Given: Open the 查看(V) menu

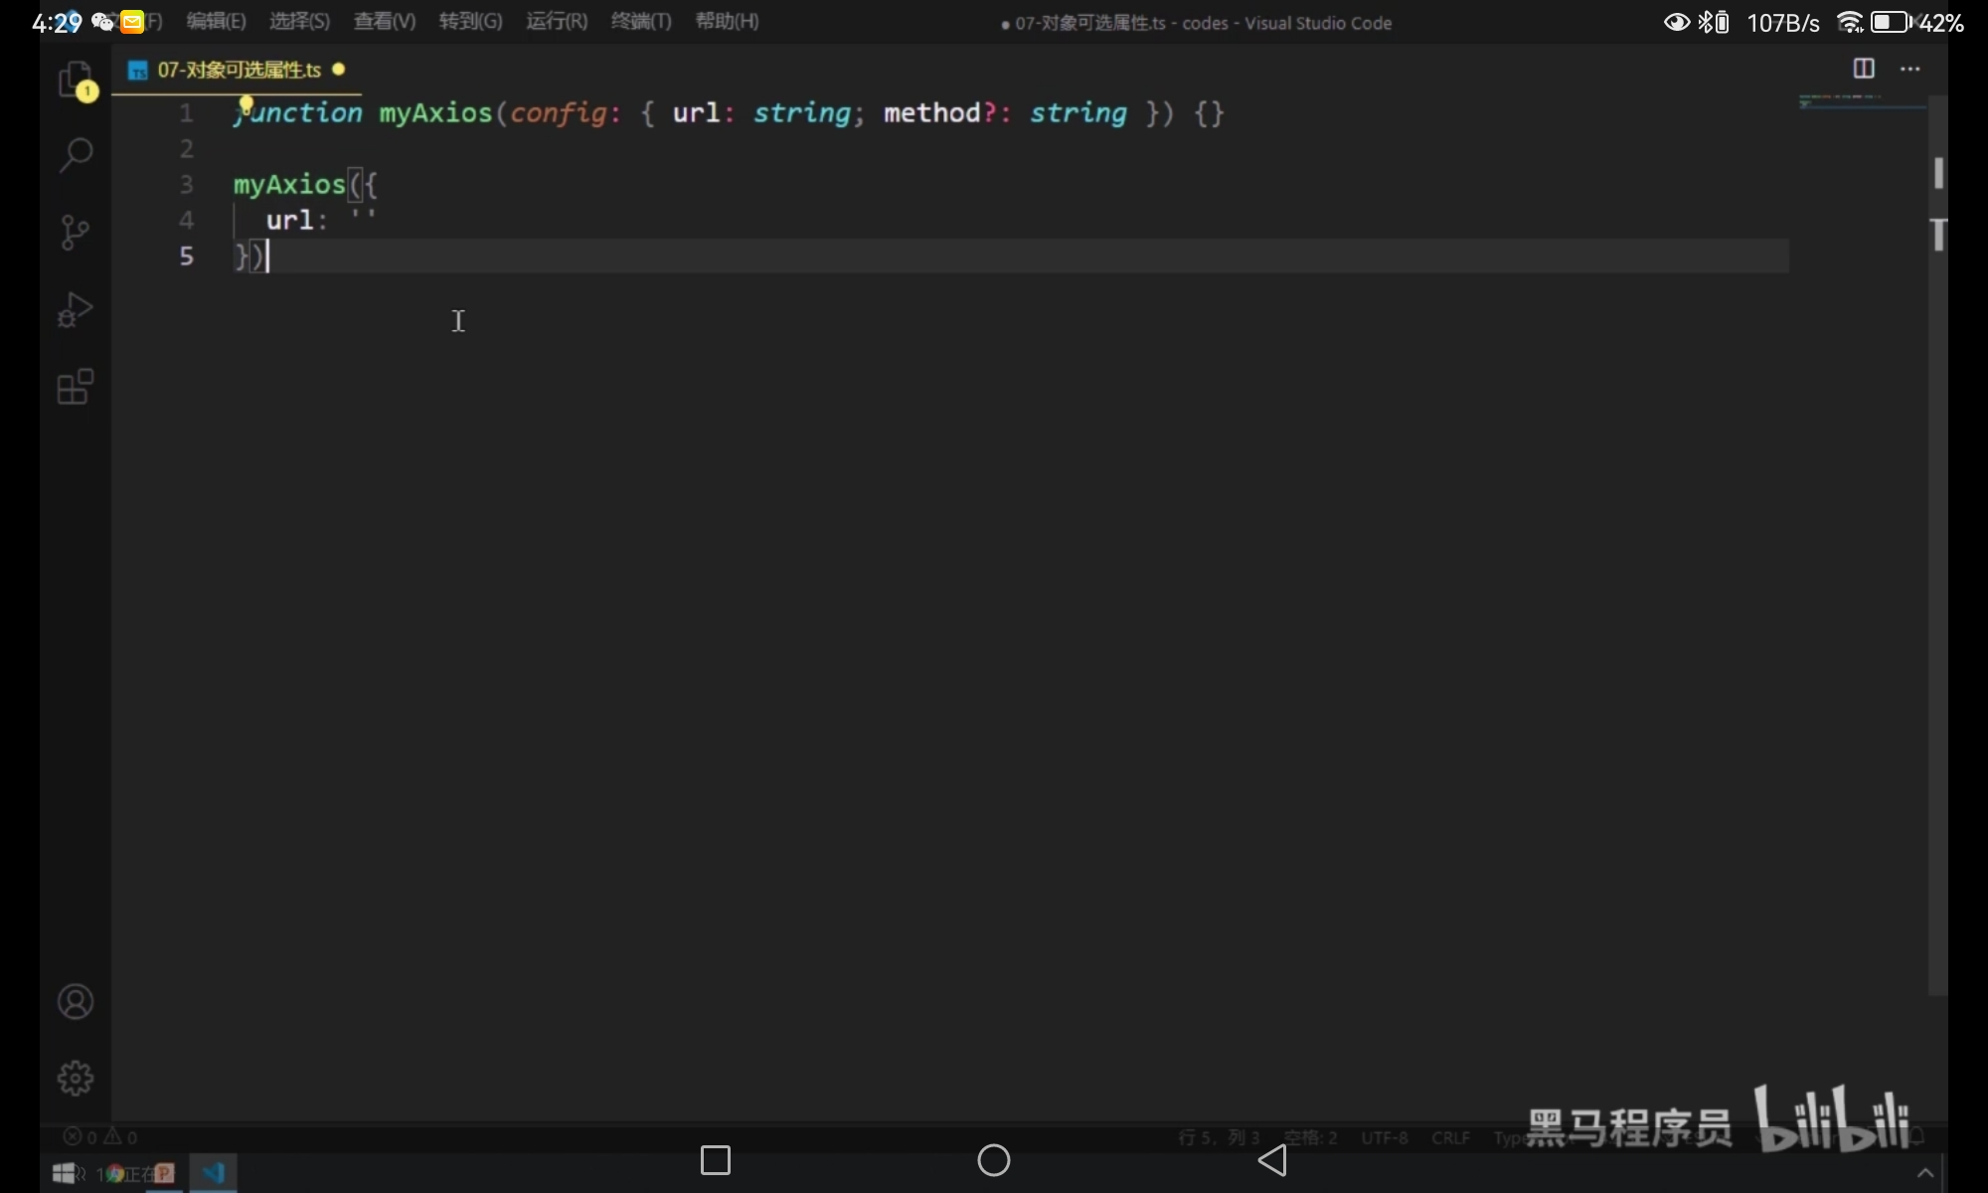Looking at the screenshot, I should pos(385,21).
